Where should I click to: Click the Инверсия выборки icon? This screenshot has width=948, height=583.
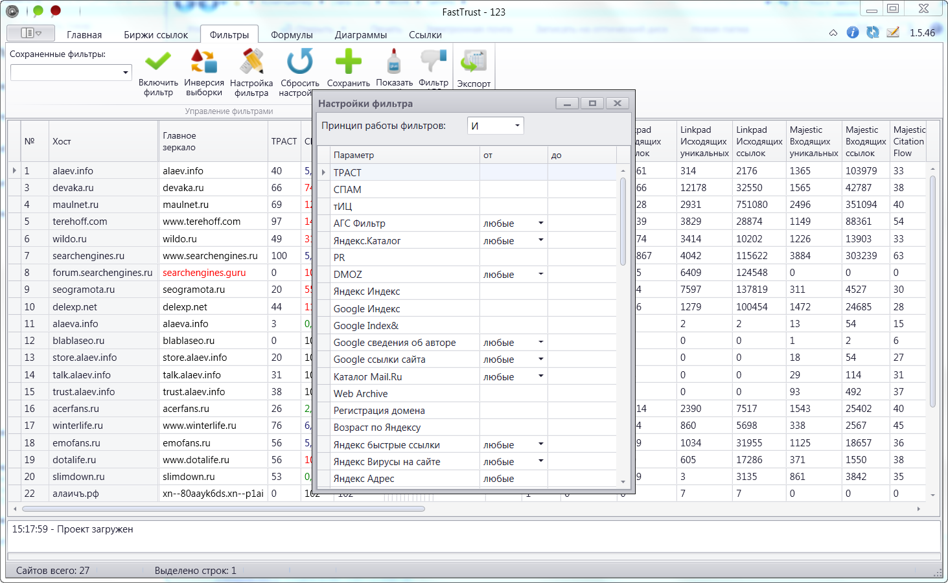click(x=203, y=63)
